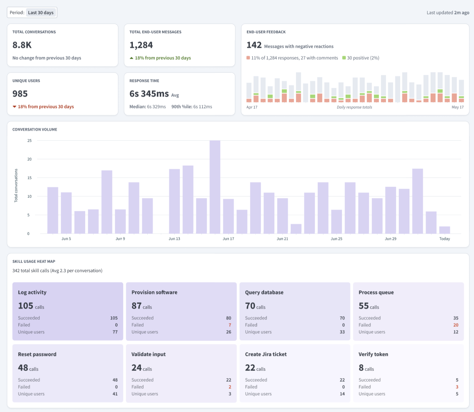Click the green positive legend square
Image resolution: width=474 pixels, height=412 pixels.
click(x=344, y=58)
